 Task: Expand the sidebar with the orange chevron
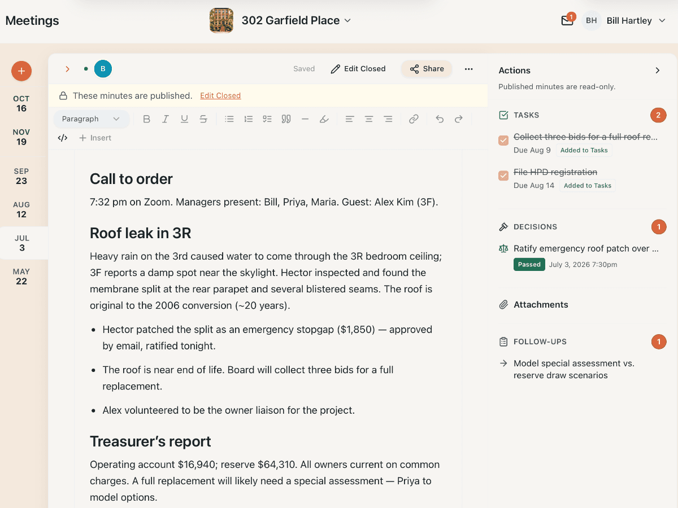(67, 69)
